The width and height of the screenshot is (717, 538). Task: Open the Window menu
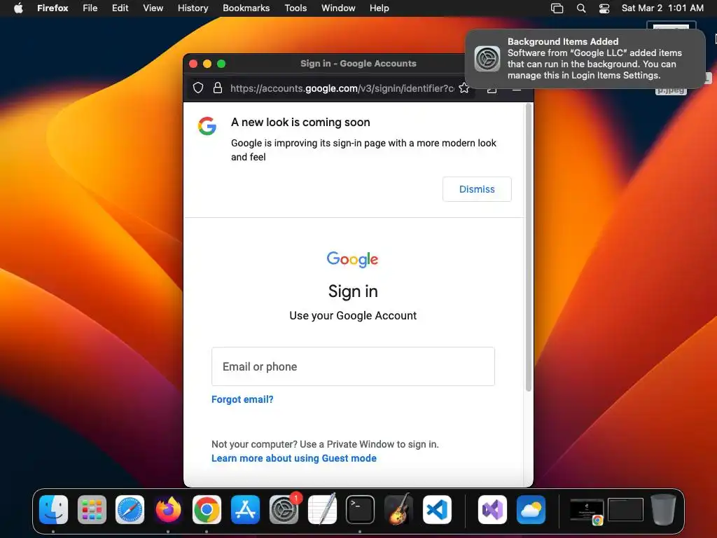(x=338, y=8)
